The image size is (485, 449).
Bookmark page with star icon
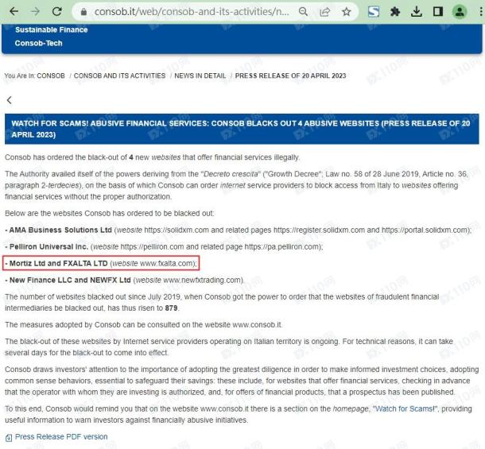click(347, 12)
